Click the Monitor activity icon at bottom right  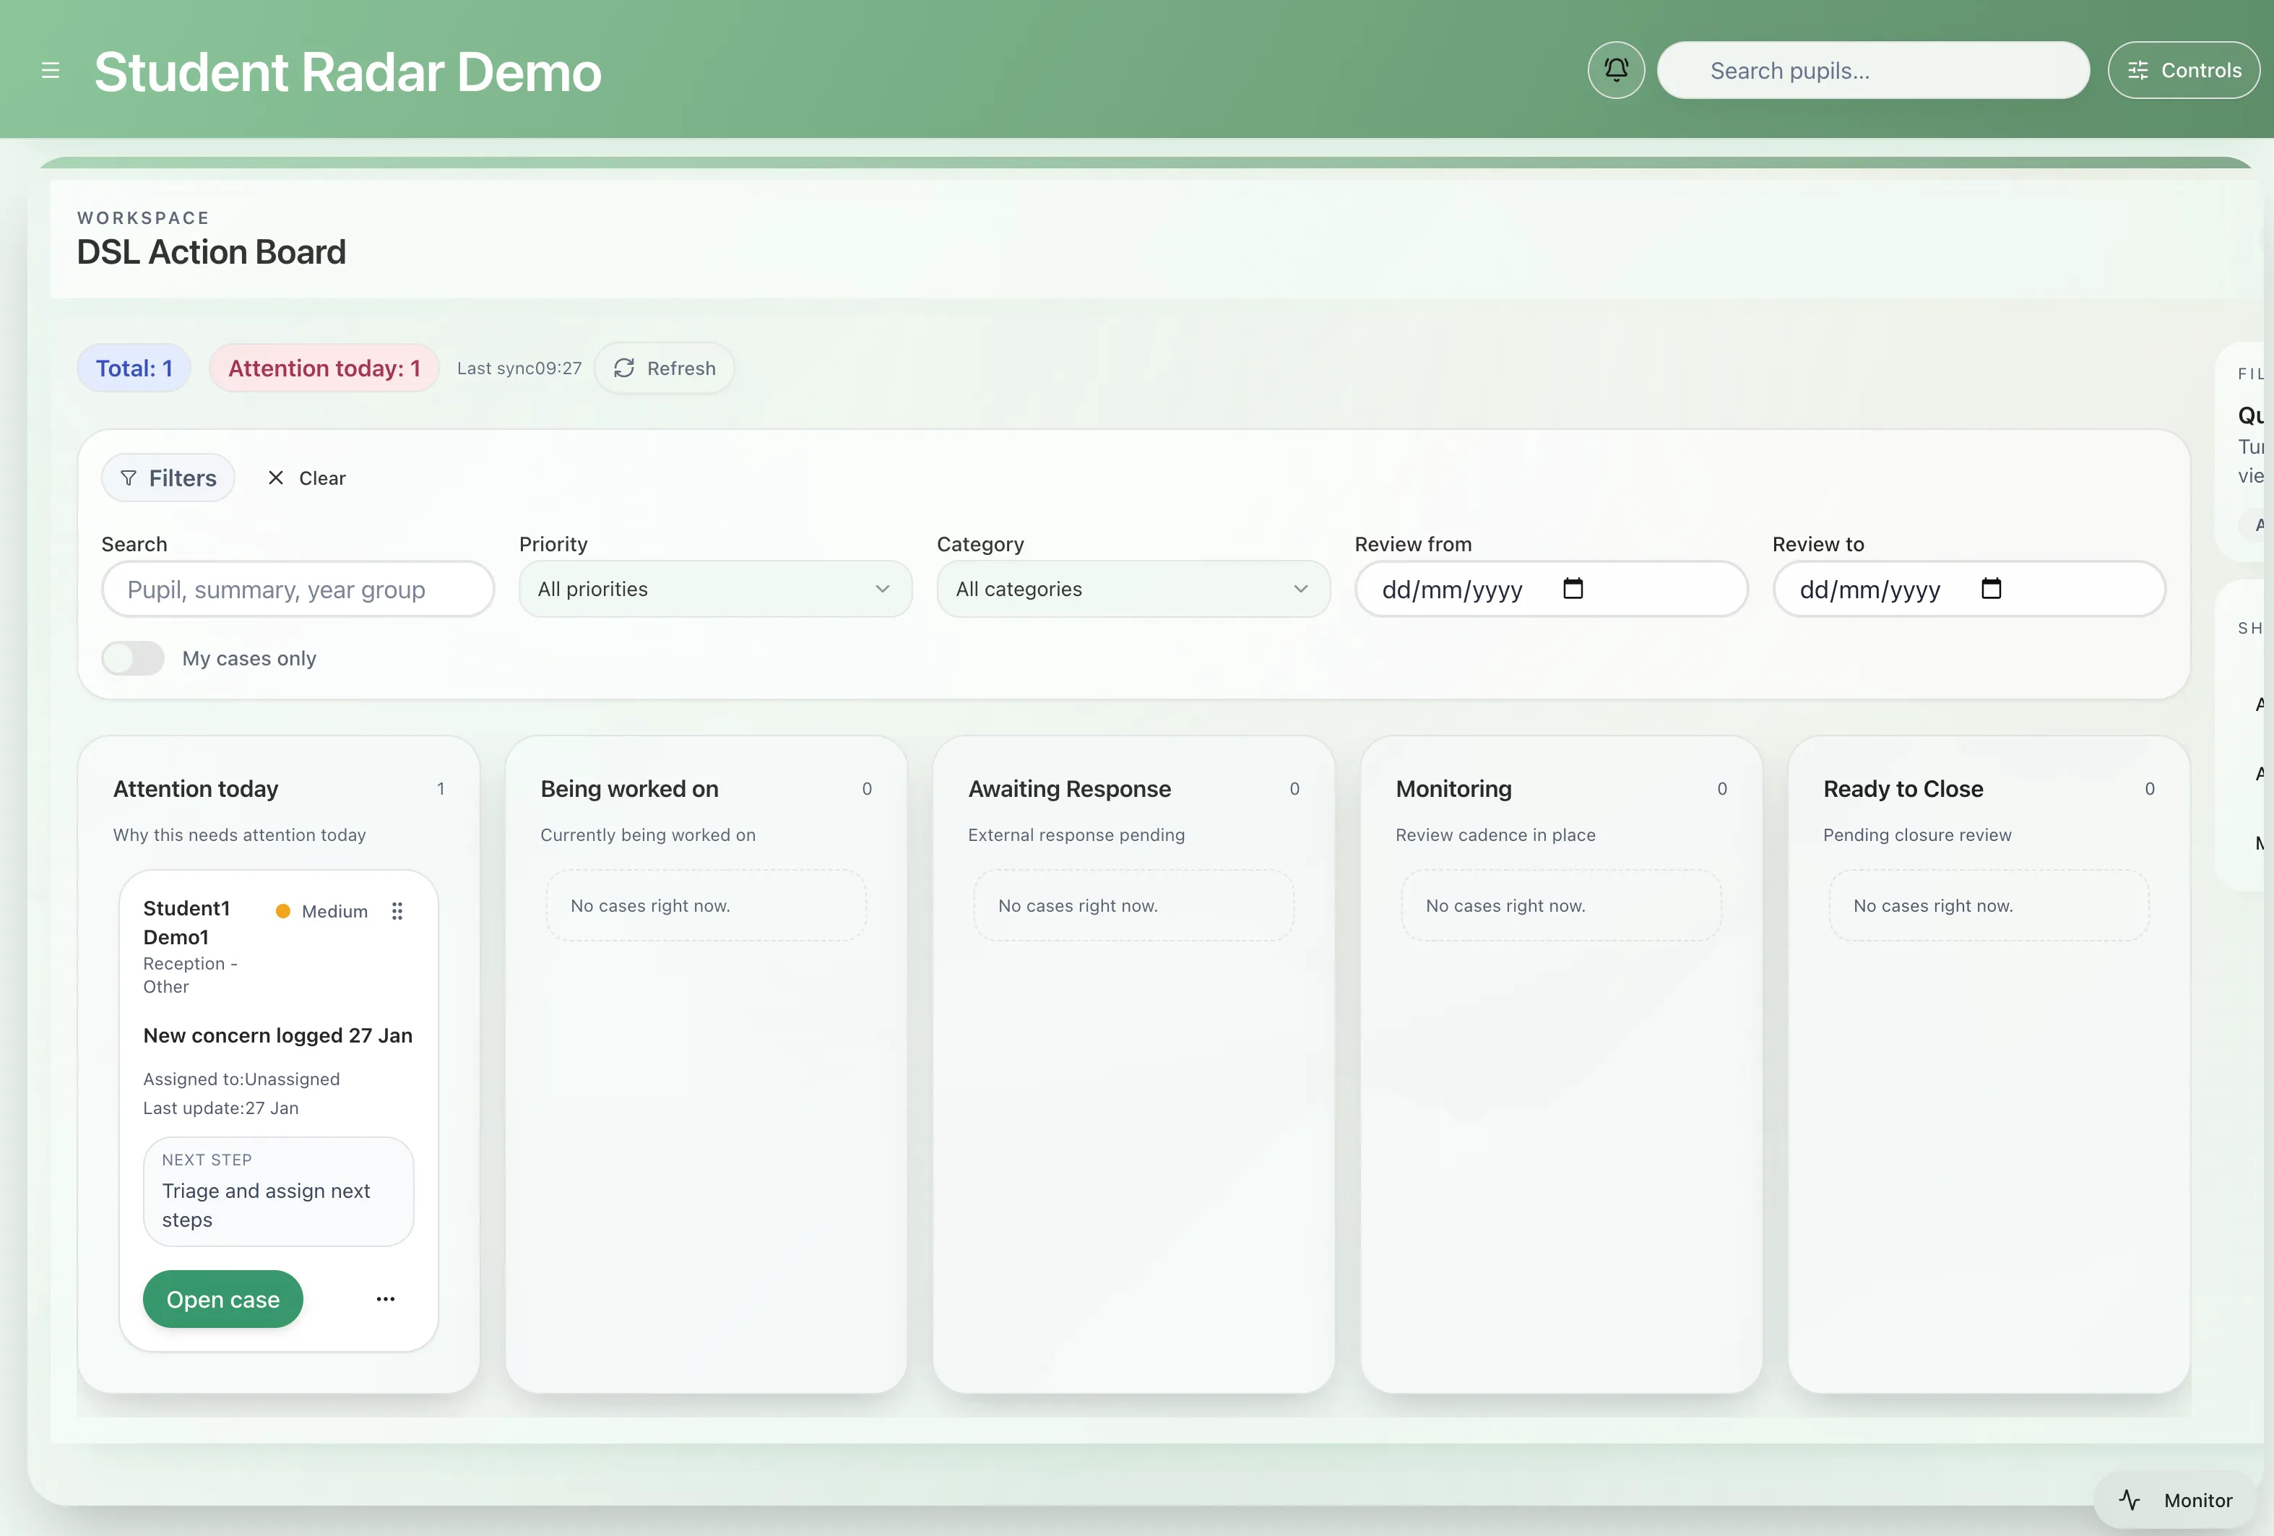2130,1500
